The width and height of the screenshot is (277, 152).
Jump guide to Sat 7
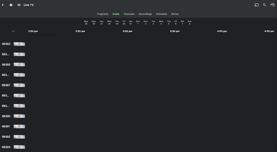182,22
